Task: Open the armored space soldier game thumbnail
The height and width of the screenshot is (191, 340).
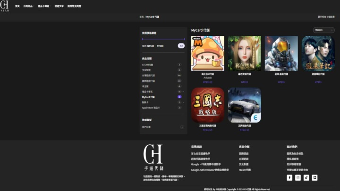Action: (281, 53)
